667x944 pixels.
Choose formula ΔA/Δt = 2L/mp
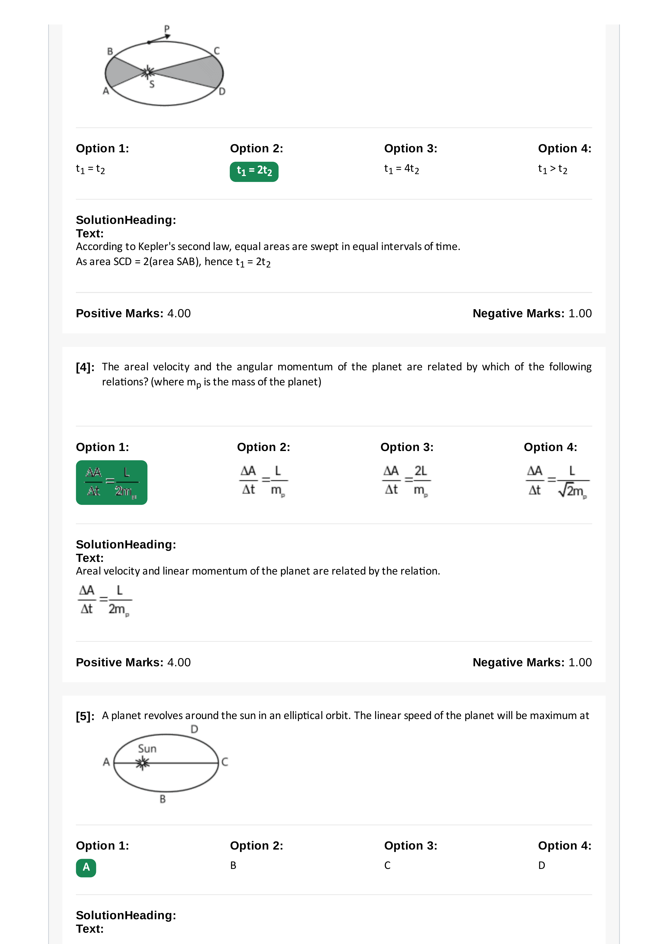click(x=407, y=481)
